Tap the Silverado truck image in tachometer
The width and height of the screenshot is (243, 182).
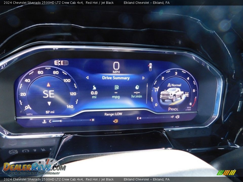click(172, 95)
